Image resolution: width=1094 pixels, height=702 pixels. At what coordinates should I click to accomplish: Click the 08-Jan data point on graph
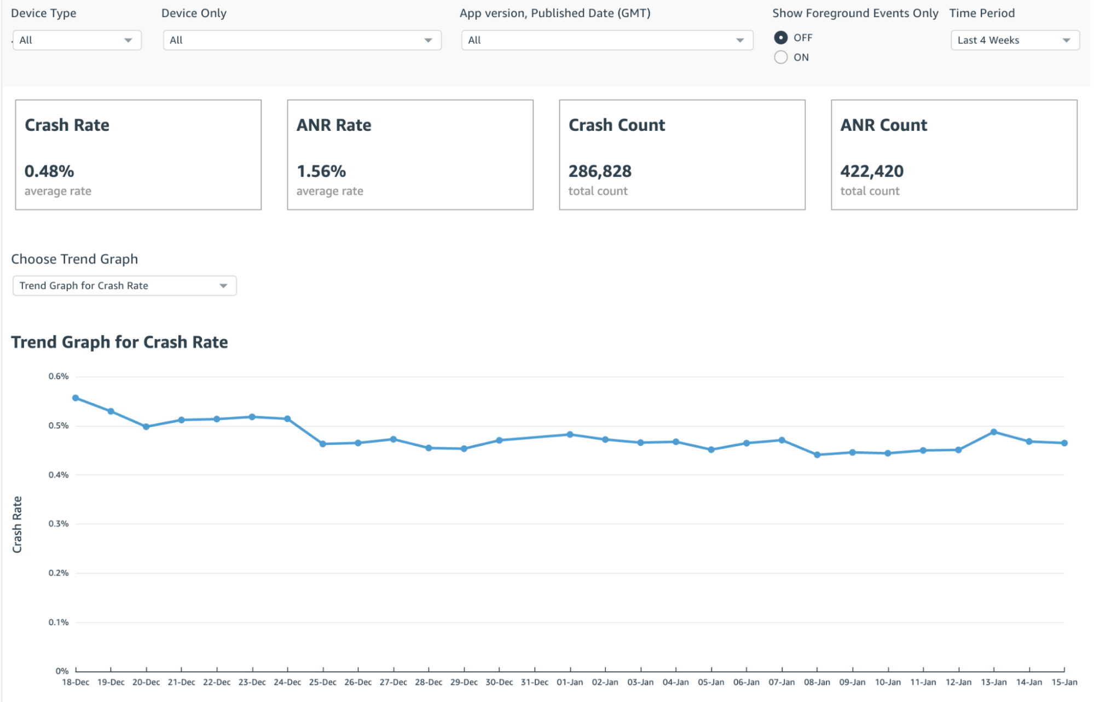click(817, 455)
